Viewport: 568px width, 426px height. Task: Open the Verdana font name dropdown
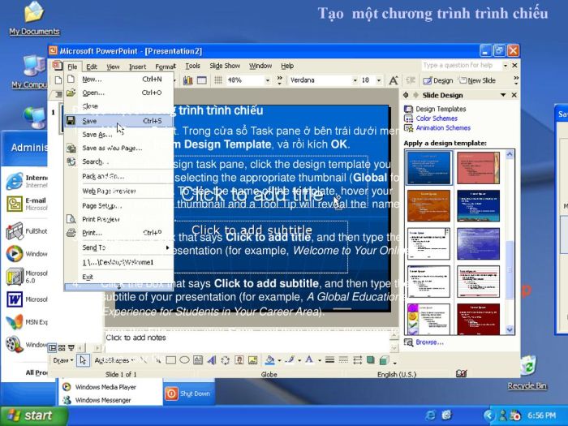[x=355, y=80]
